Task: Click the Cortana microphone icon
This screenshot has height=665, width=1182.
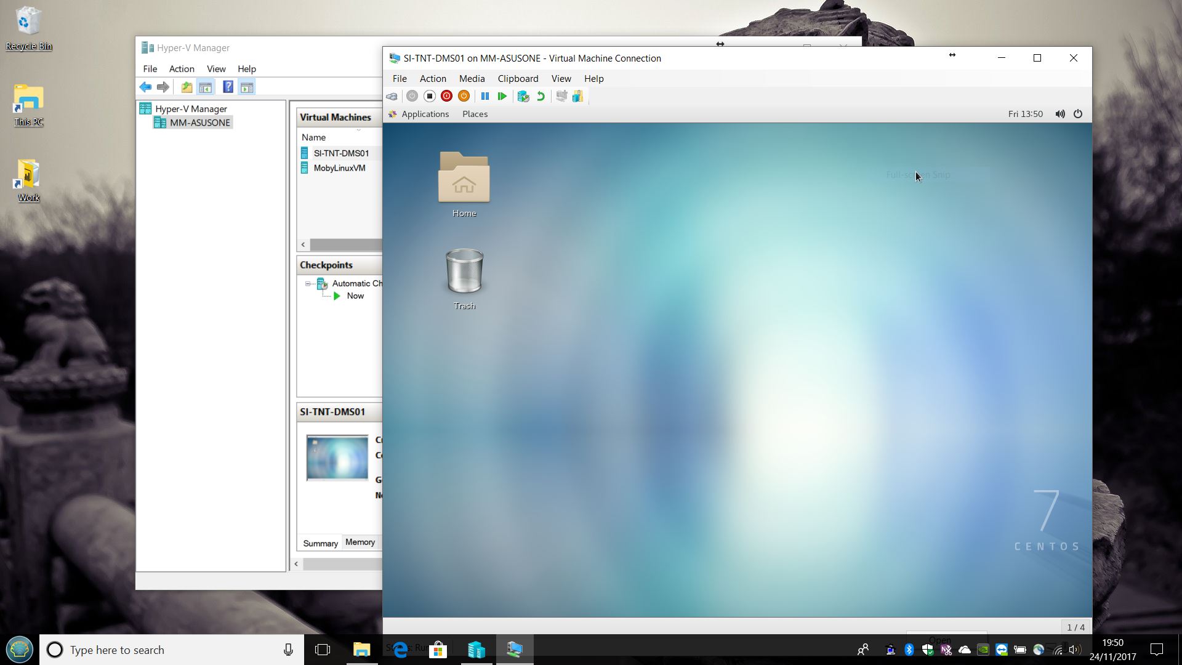Action: click(288, 650)
